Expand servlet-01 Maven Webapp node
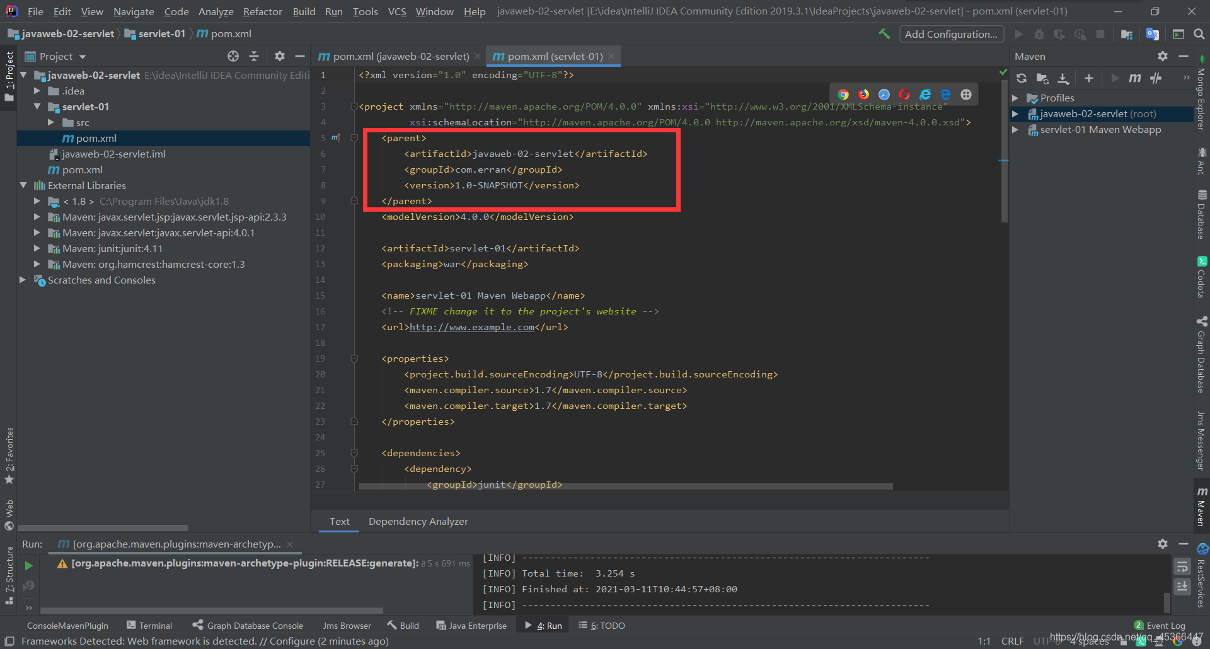Image resolution: width=1210 pixels, height=649 pixels. coord(1015,129)
